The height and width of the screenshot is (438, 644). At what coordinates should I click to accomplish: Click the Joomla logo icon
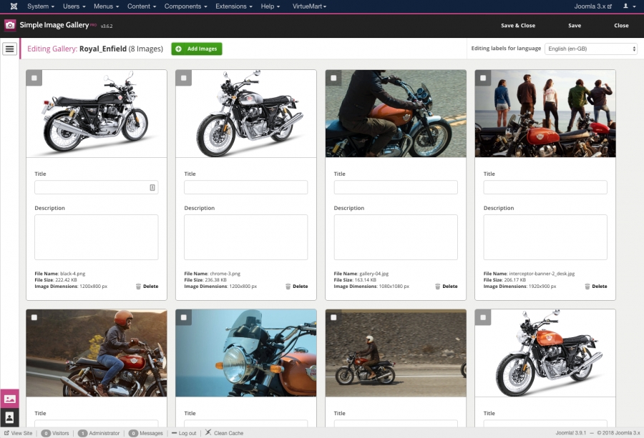click(x=14, y=6)
